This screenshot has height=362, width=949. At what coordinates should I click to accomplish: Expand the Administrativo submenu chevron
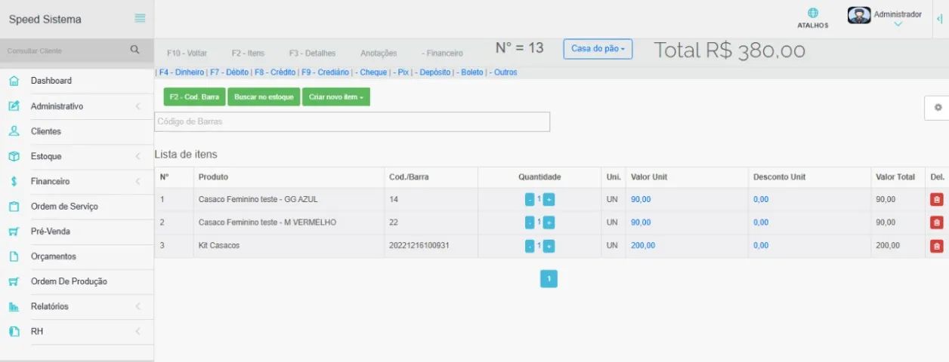pyautogui.click(x=138, y=106)
